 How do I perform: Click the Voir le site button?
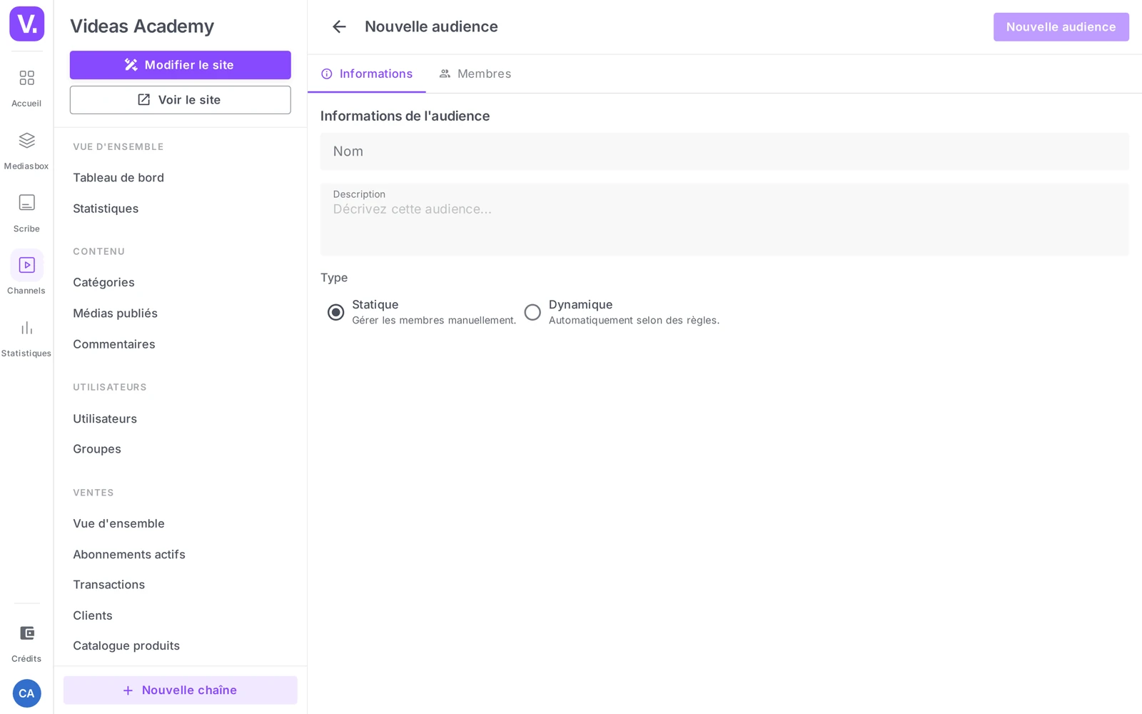pos(180,100)
